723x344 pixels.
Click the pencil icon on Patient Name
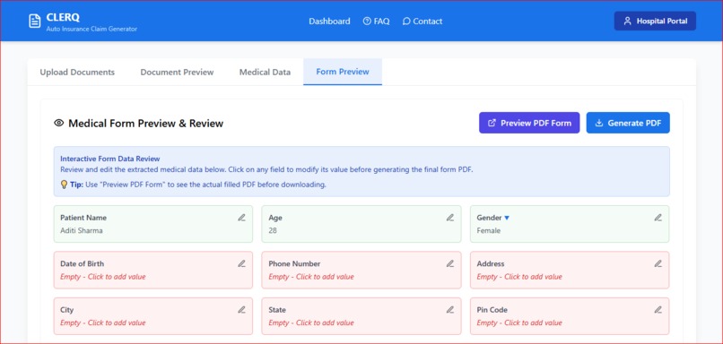click(241, 218)
